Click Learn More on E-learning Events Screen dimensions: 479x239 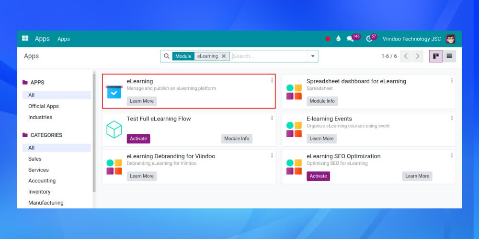coord(322,139)
